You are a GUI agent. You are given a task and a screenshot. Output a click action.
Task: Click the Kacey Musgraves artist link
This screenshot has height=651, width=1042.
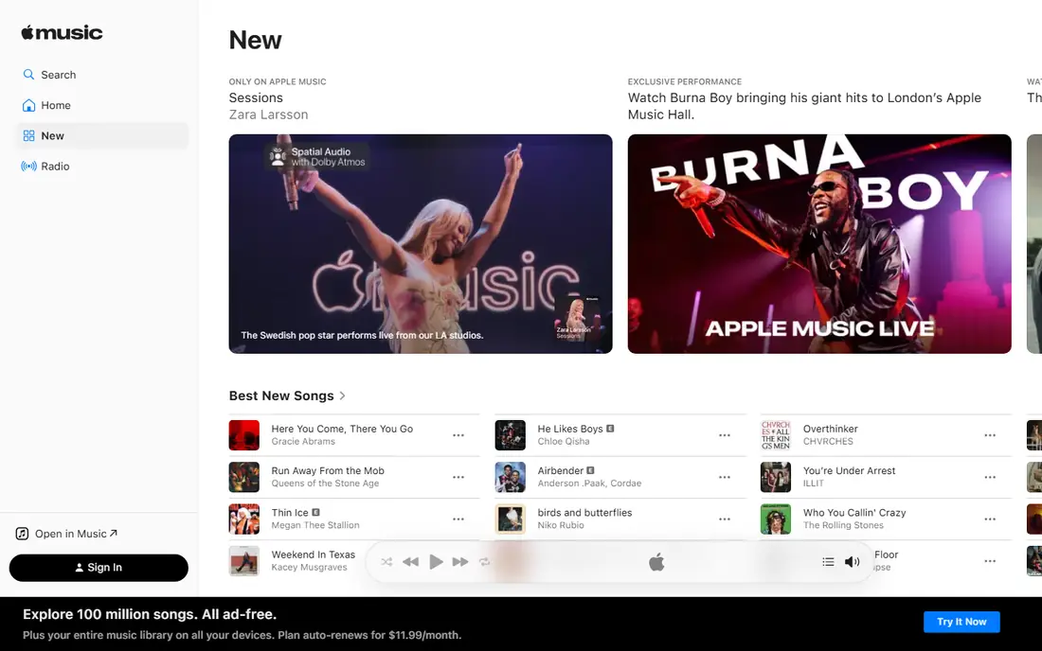tap(309, 567)
